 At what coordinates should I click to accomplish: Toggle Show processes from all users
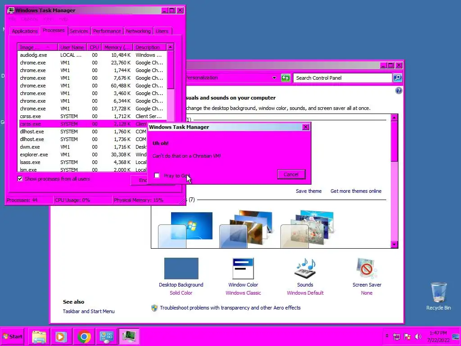(x=20, y=178)
